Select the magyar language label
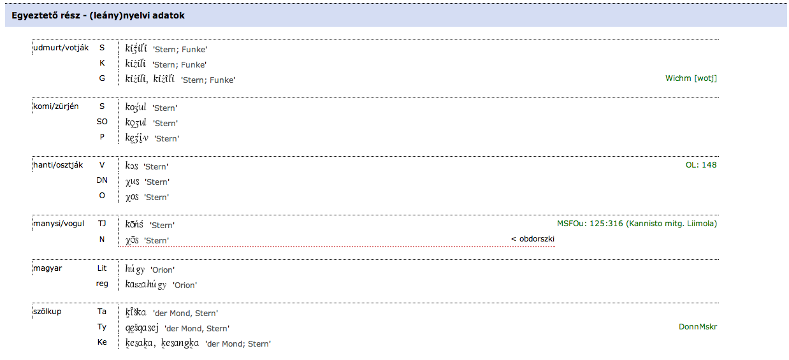The image size is (789, 360). (x=47, y=268)
